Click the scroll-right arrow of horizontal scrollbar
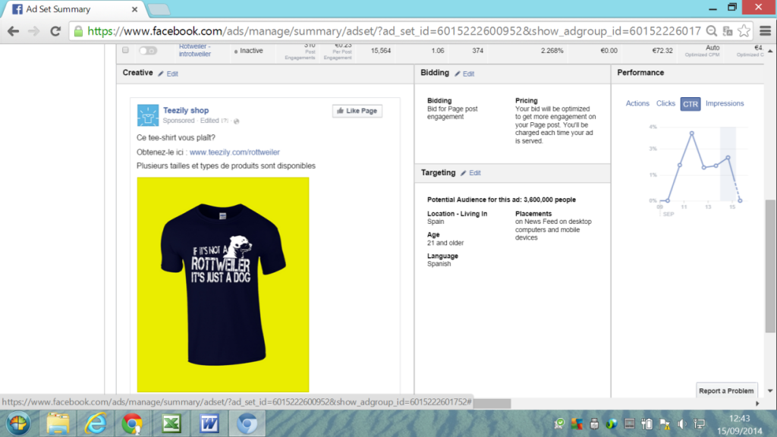This screenshot has height=437, width=777. click(x=757, y=404)
